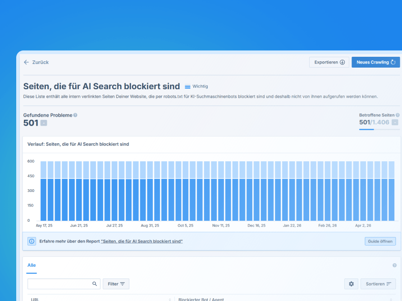Click the 600 y-axis value
The width and height of the screenshot is (402, 301).
click(x=31, y=161)
